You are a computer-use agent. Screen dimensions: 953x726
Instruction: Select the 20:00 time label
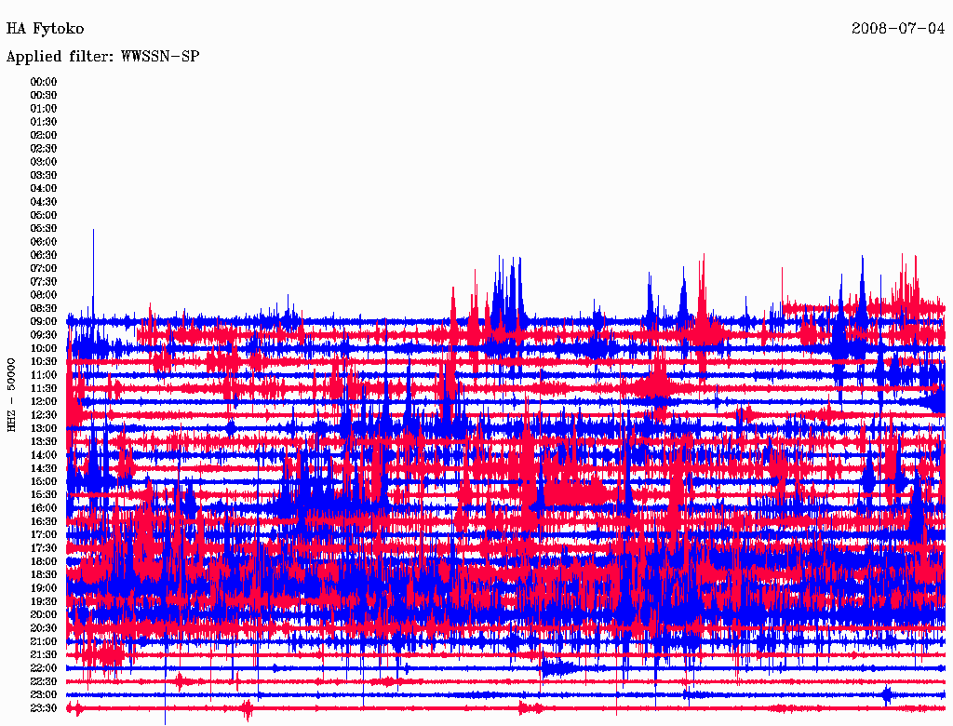[x=44, y=615]
